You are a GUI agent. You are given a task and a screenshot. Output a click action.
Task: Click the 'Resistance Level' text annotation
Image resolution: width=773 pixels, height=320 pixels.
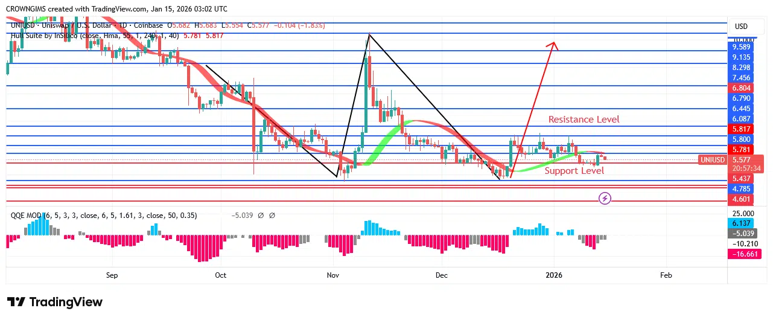(x=584, y=120)
